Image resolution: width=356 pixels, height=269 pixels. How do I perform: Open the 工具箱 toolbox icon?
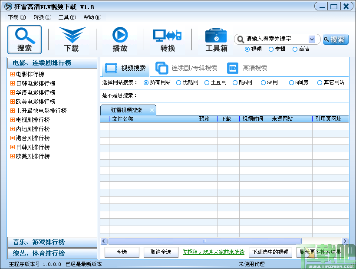coord(216,39)
